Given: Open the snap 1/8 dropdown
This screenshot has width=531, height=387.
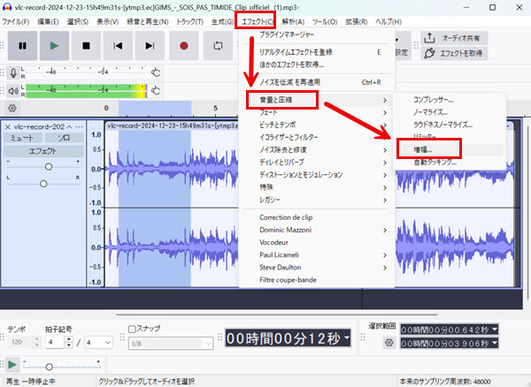Looking at the screenshot, I should tap(171, 344).
